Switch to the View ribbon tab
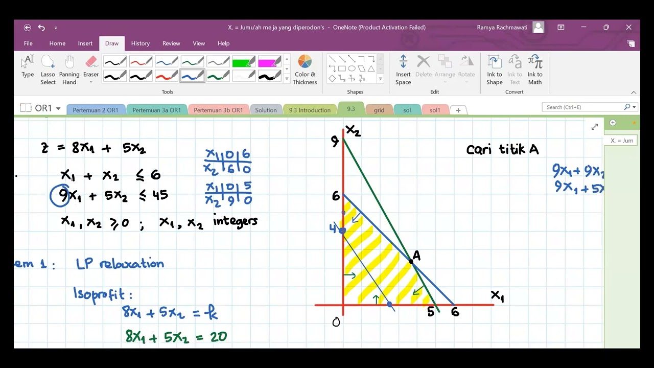This screenshot has height=368, width=654. tap(199, 43)
